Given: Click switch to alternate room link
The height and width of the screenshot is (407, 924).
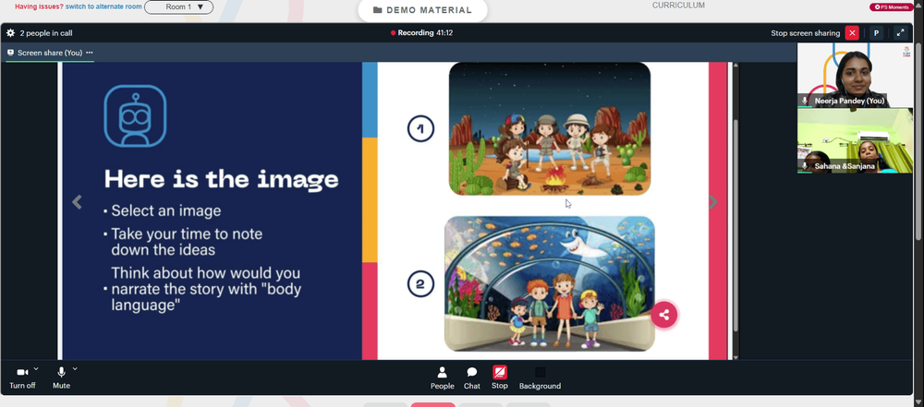Looking at the screenshot, I should (103, 7).
